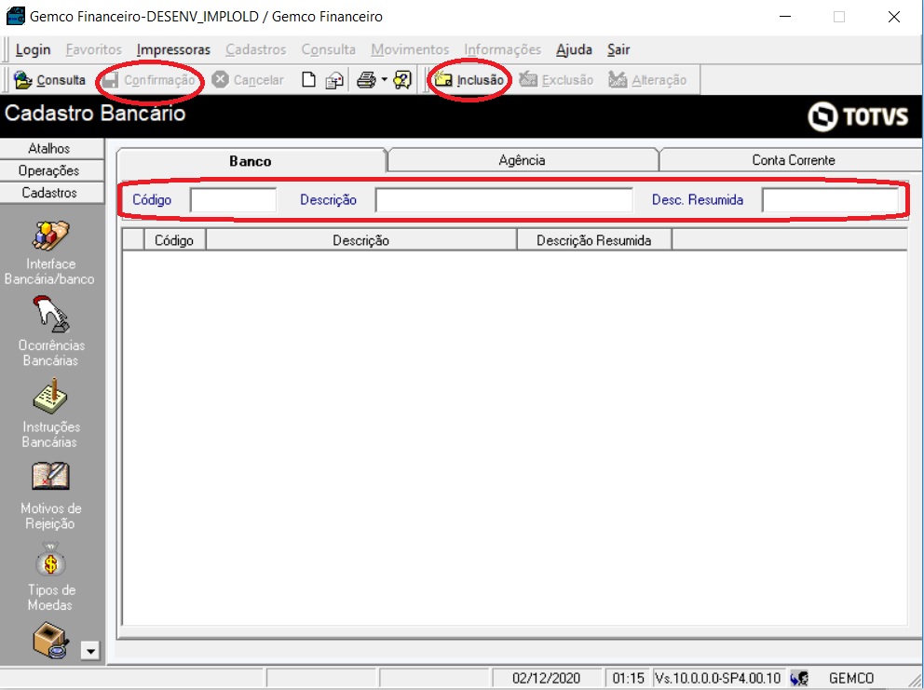Open the Consulta menu in menu bar
Viewport: 924px width, 690px height.
pyautogui.click(x=328, y=49)
